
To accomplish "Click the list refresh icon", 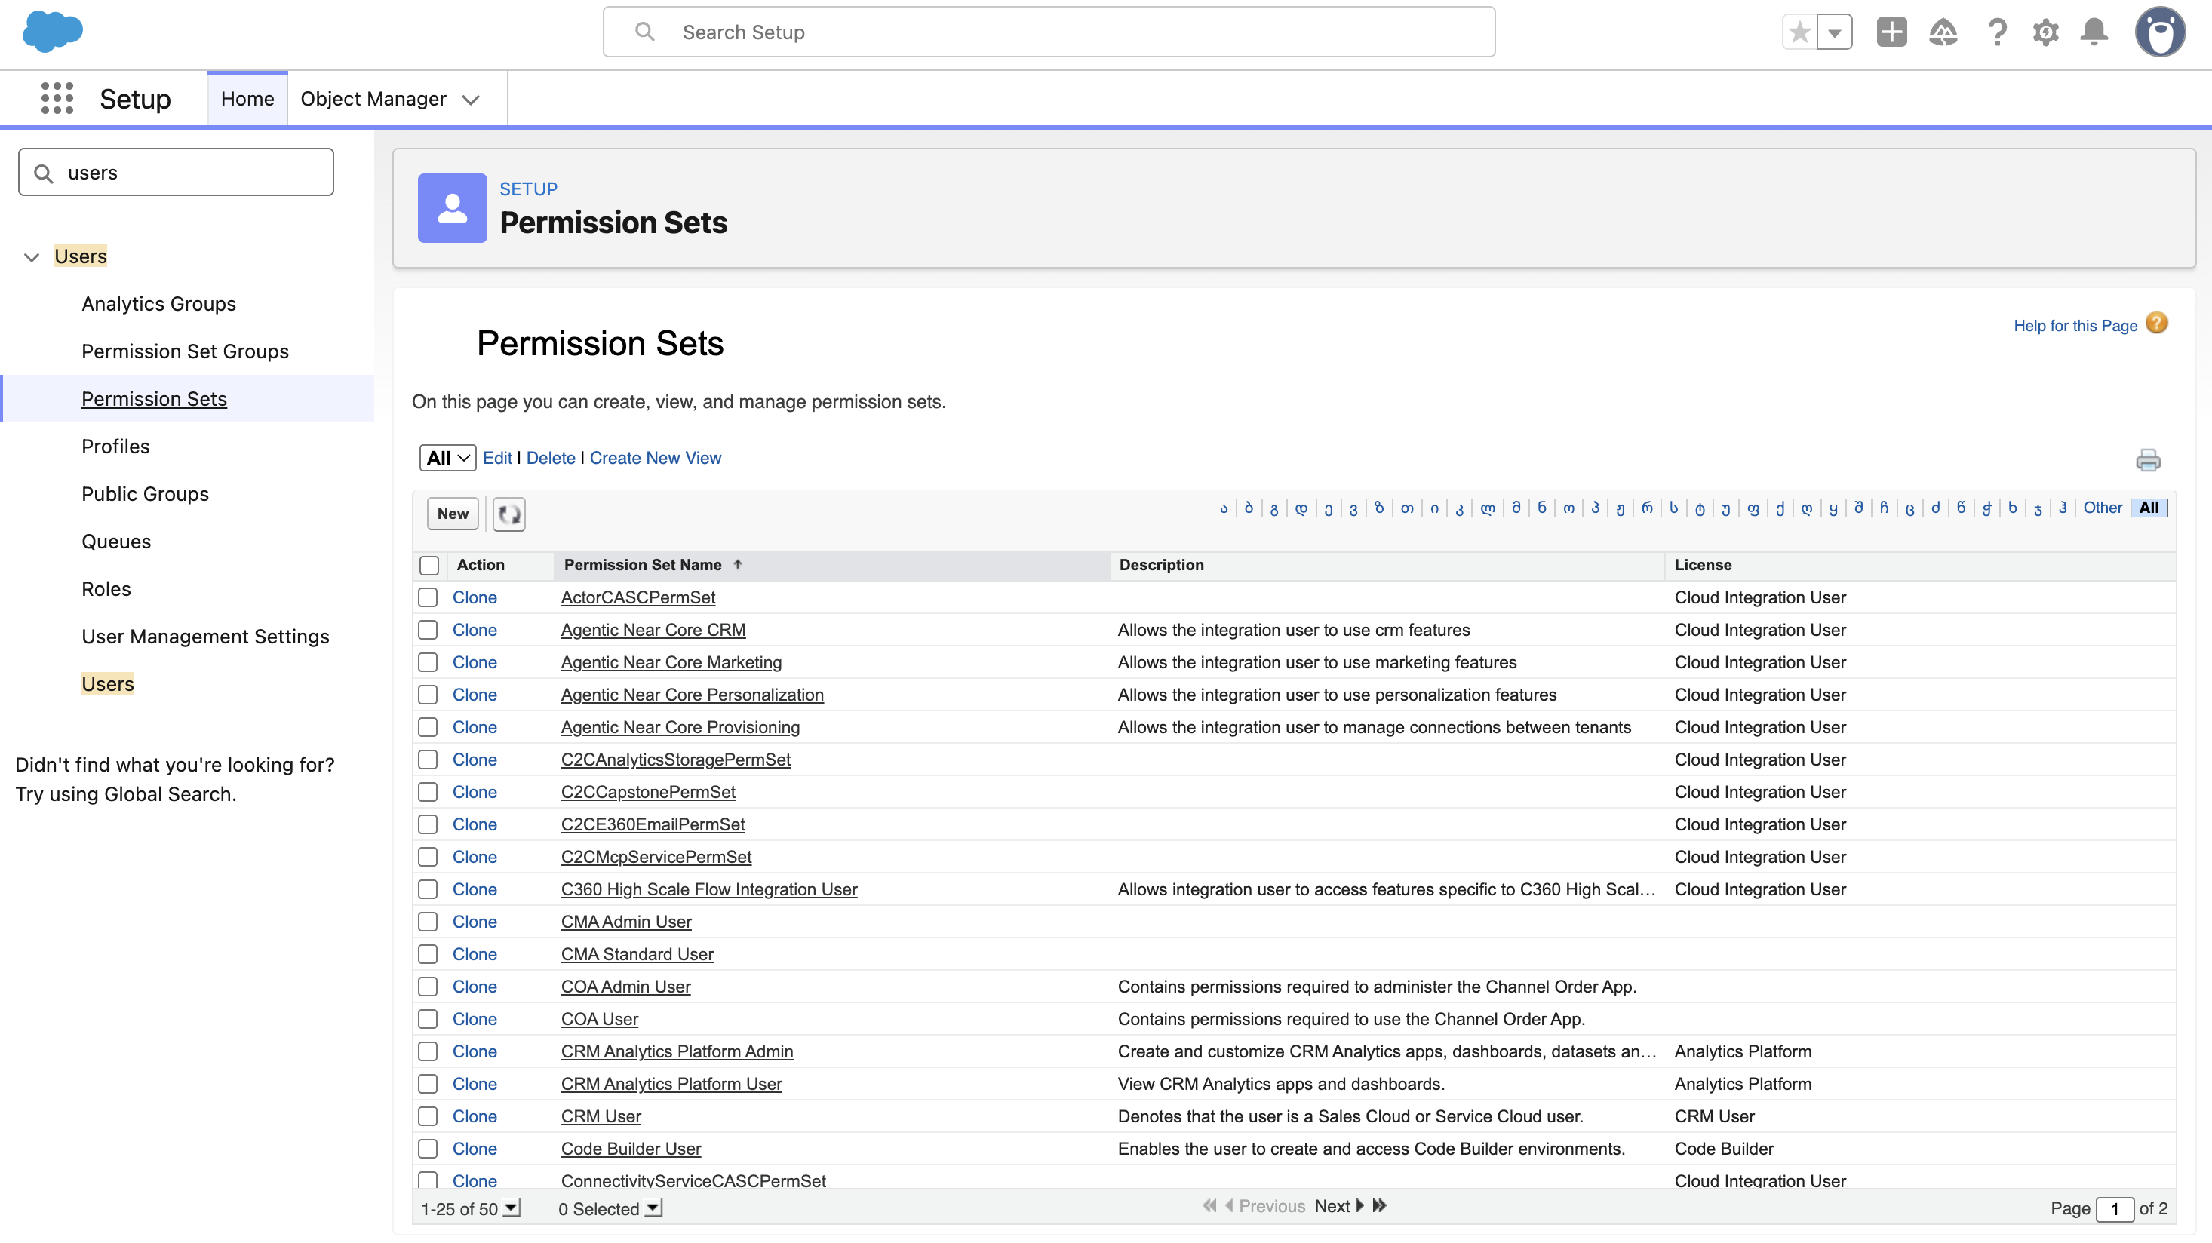I will click(509, 514).
